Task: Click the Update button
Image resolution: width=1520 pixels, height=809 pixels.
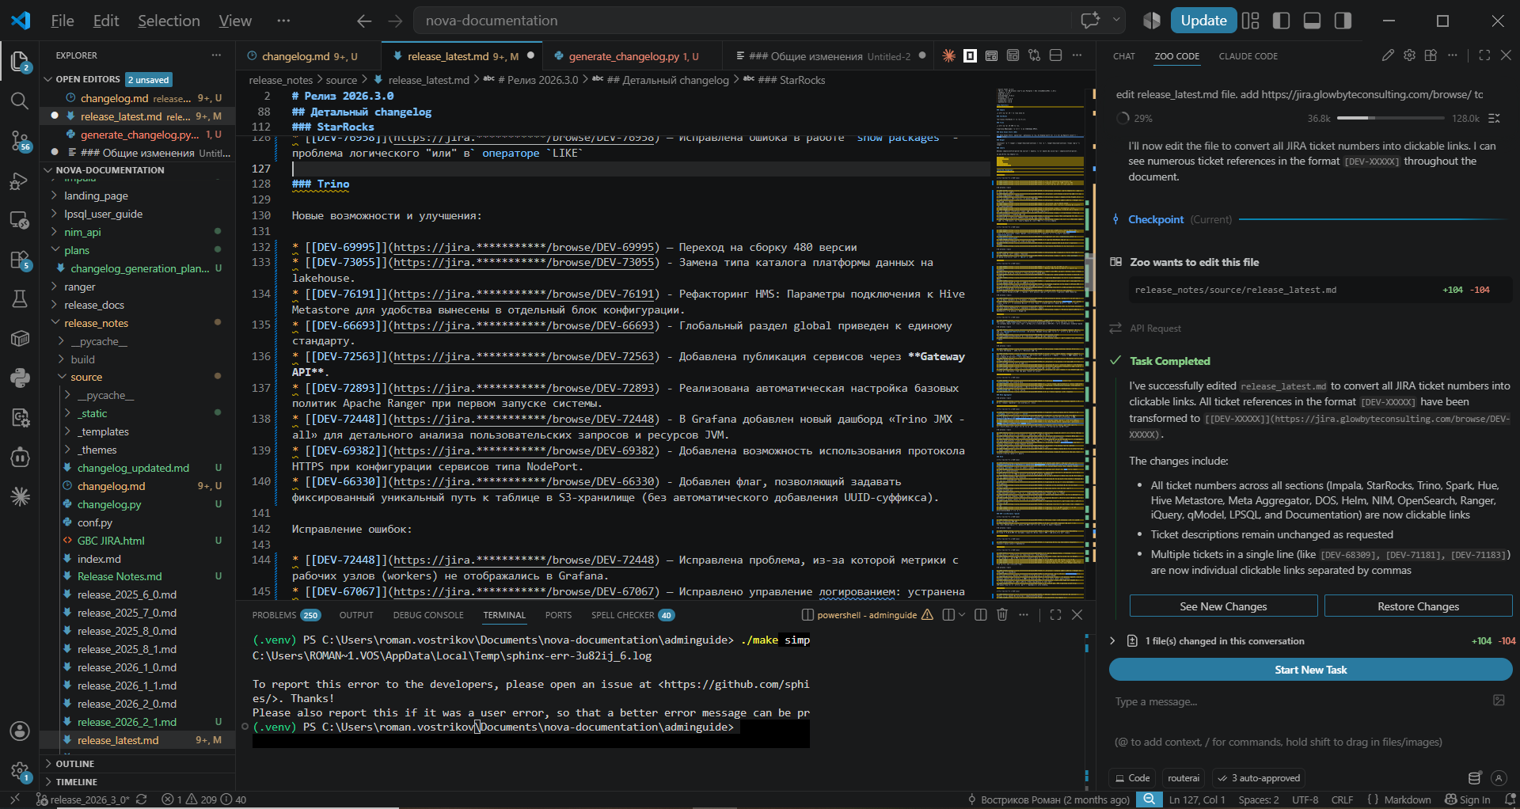Action: point(1203,21)
